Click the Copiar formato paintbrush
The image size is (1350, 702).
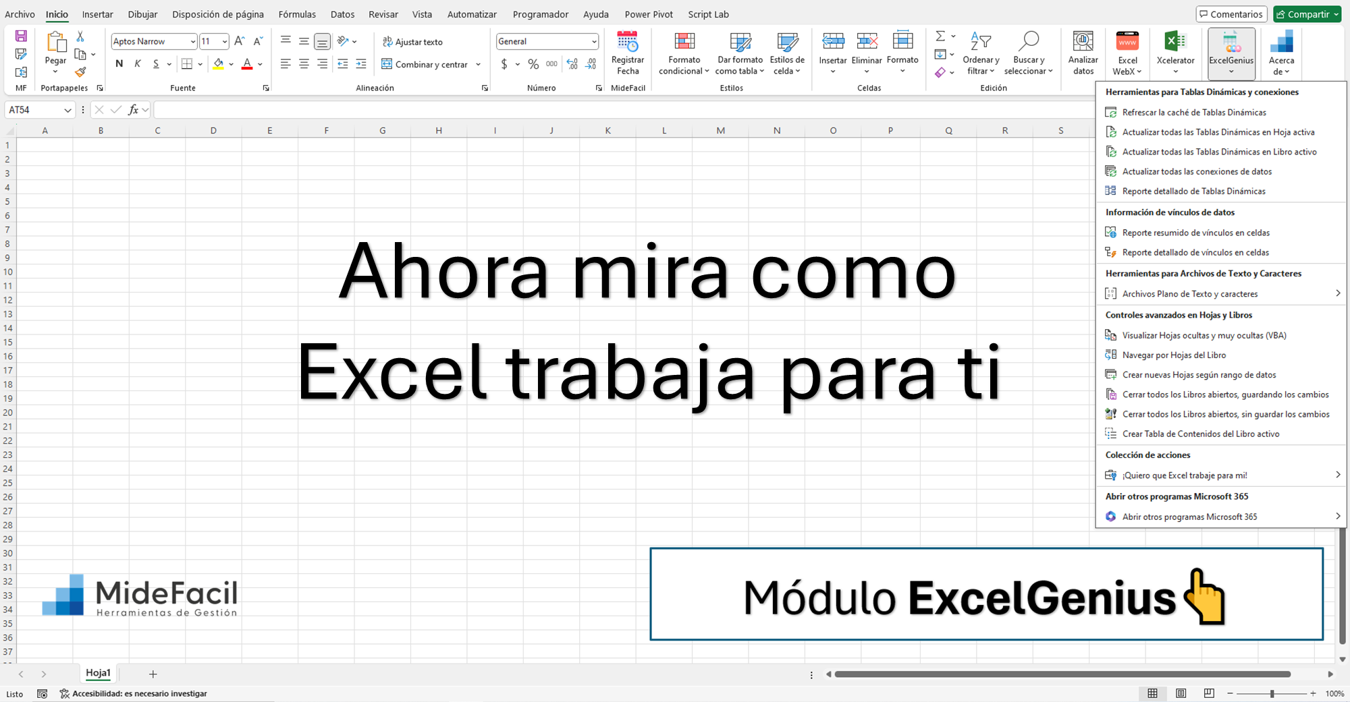[80, 71]
